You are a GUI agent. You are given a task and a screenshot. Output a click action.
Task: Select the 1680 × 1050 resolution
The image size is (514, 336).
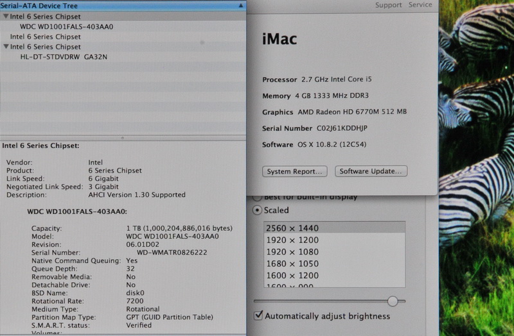tap(292, 263)
